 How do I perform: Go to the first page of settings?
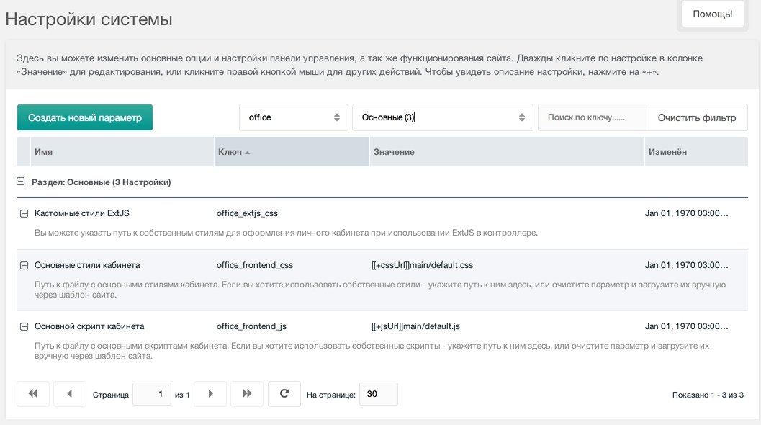click(x=33, y=394)
